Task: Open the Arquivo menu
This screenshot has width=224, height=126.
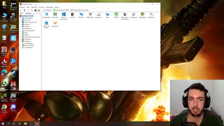Action: [x=22, y=7]
